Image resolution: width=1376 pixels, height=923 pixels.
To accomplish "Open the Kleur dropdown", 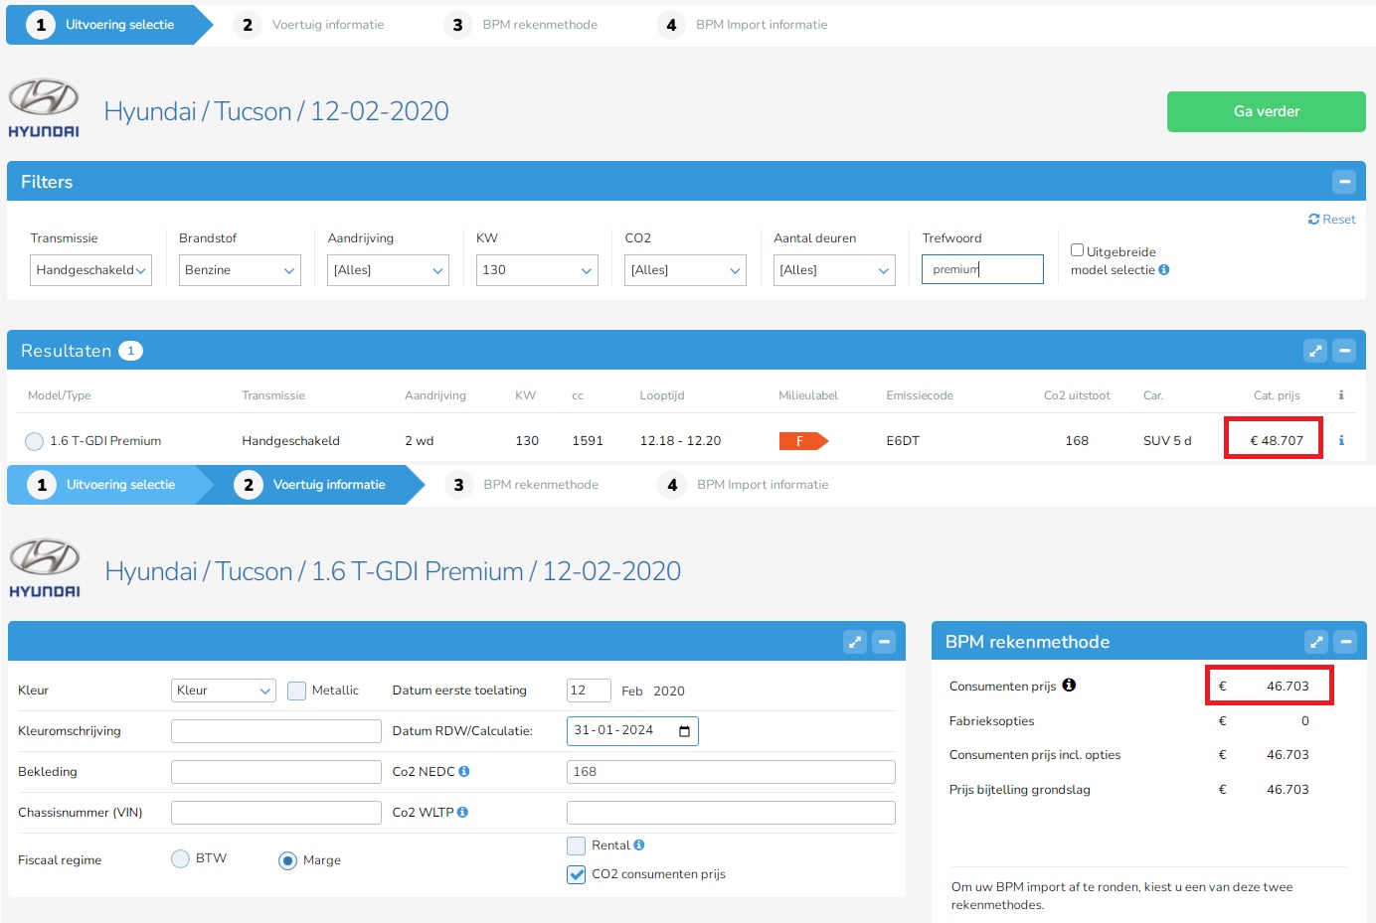I will click(x=223, y=691).
